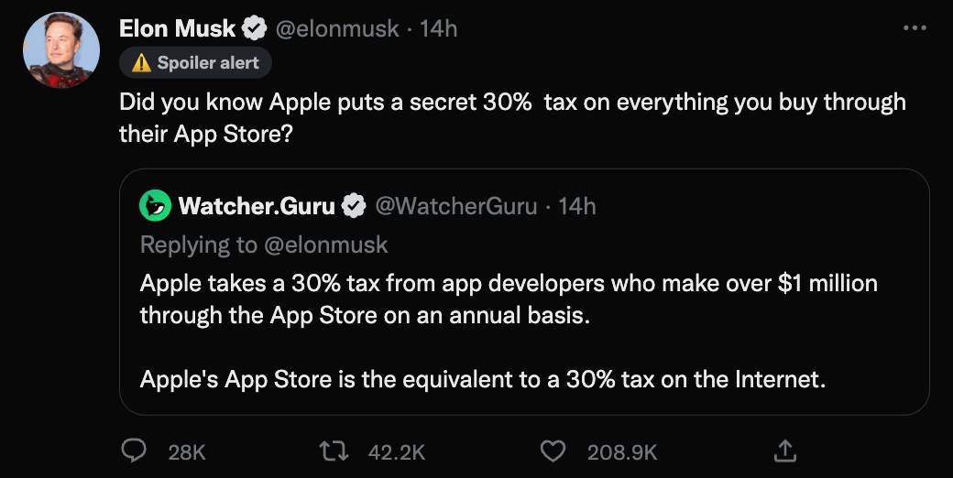Image resolution: width=953 pixels, height=478 pixels.
Task: Click the Elon Musk display name
Action: coord(177,29)
